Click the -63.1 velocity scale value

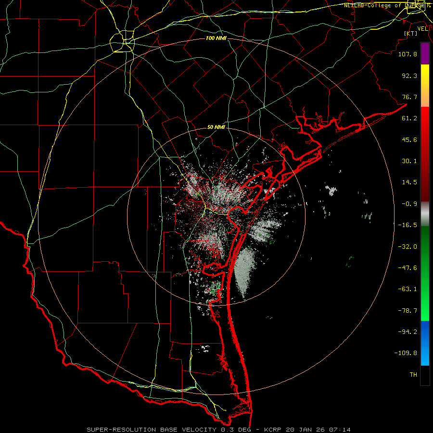pyautogui.click(x=408, y=289)
